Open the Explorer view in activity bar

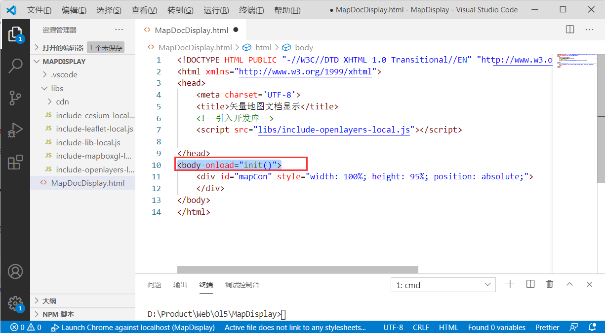tap(15, 34)
